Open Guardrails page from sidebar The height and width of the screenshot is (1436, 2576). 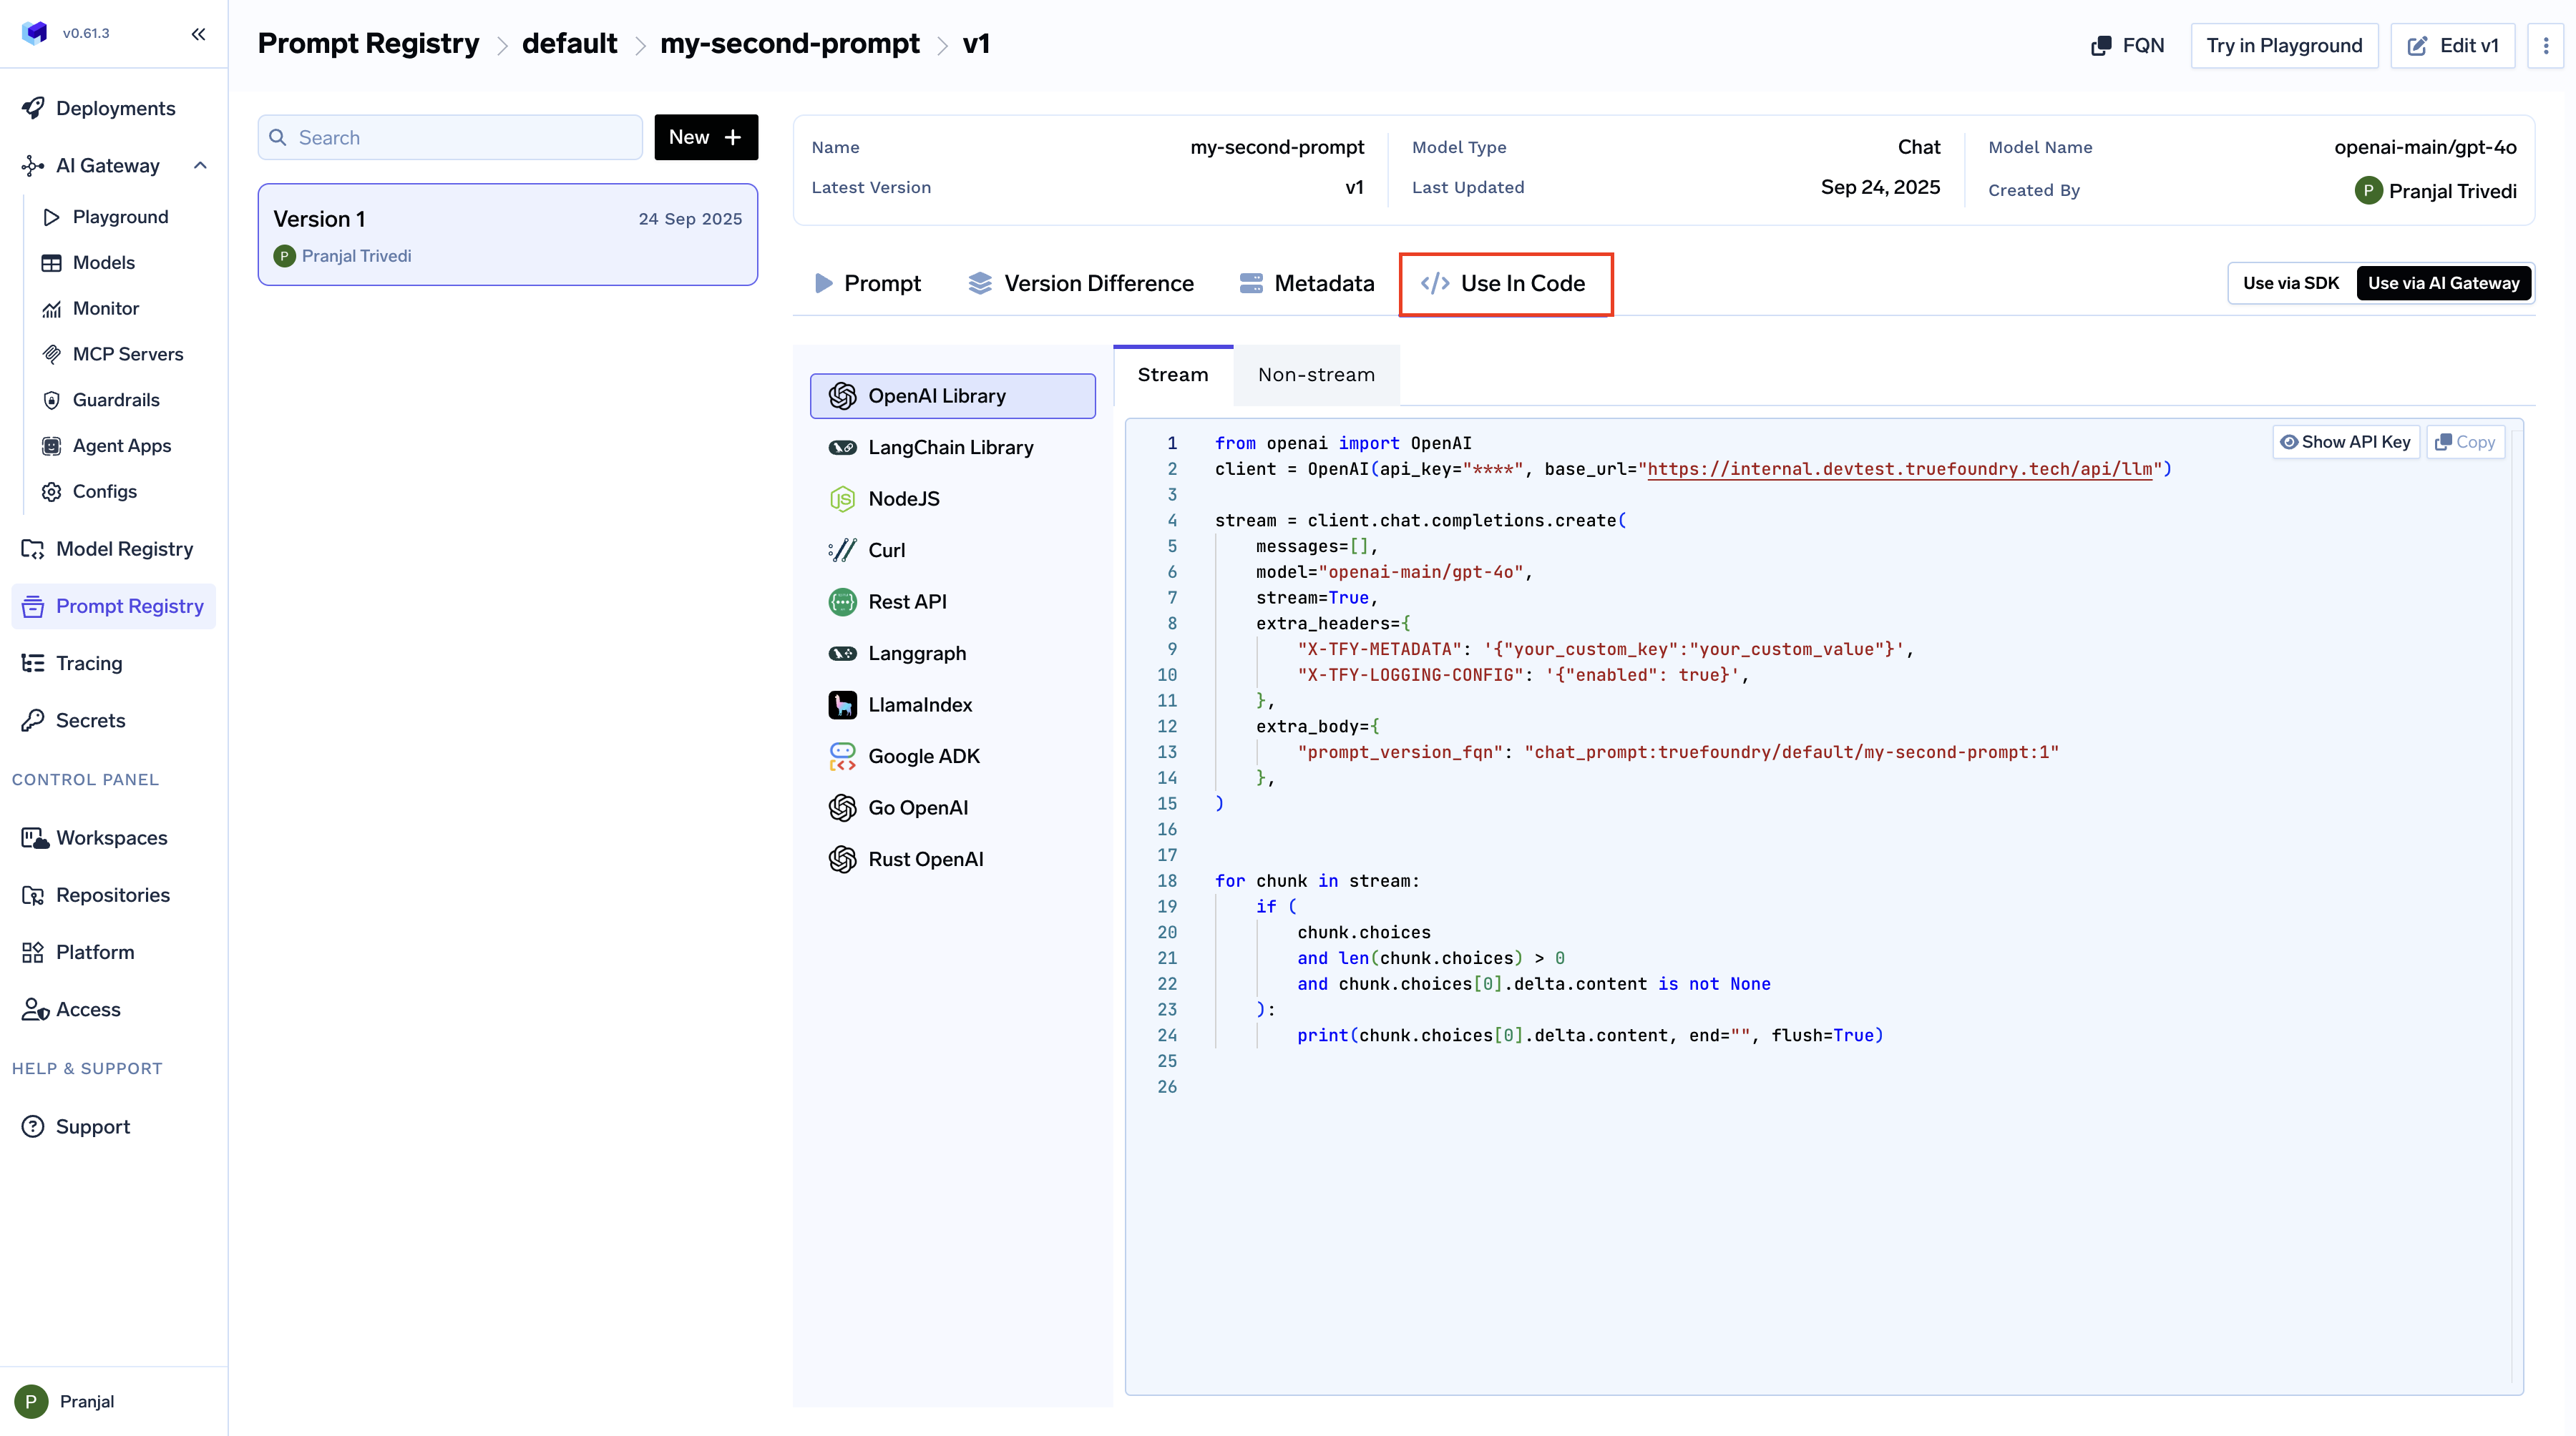[115, 400]
